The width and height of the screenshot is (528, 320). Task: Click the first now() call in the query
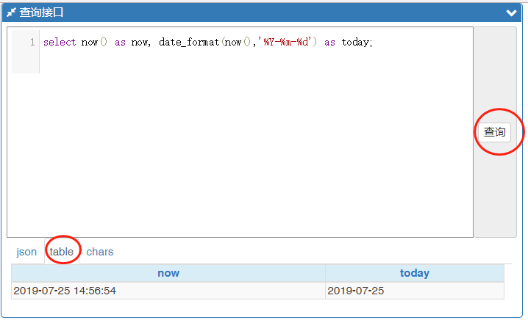coord(94,43)
